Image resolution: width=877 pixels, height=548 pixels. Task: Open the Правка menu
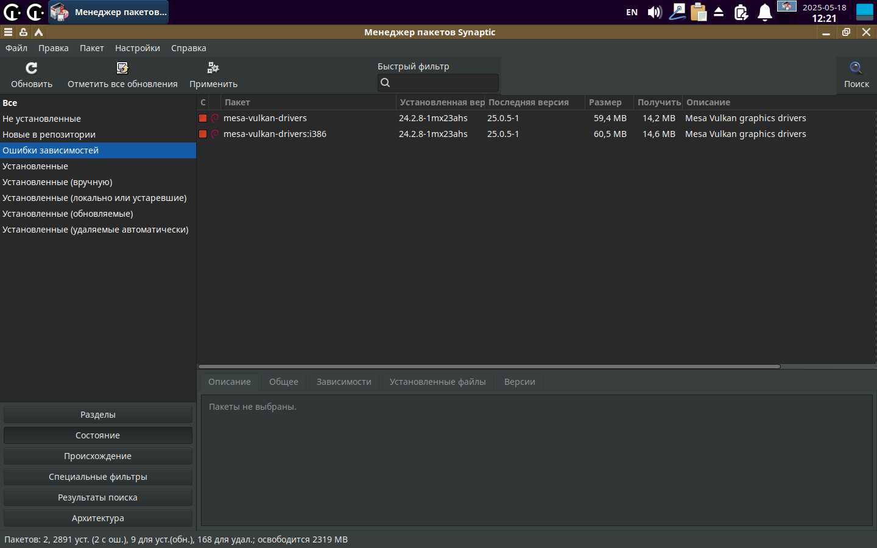pos(54,48)
